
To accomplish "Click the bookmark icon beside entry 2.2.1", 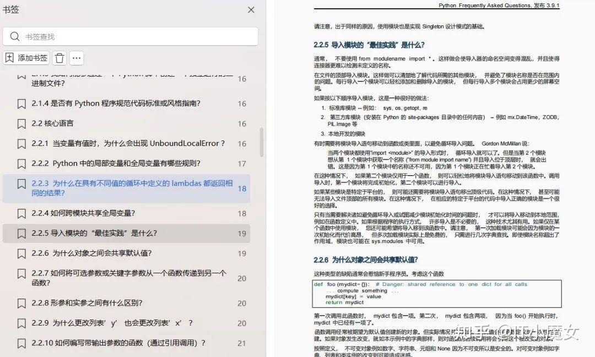I will point(21,143).
